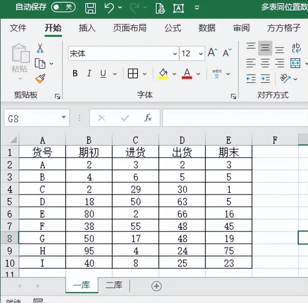
Task: Click the Format Painter brush icon
Action: pos(41,79)
